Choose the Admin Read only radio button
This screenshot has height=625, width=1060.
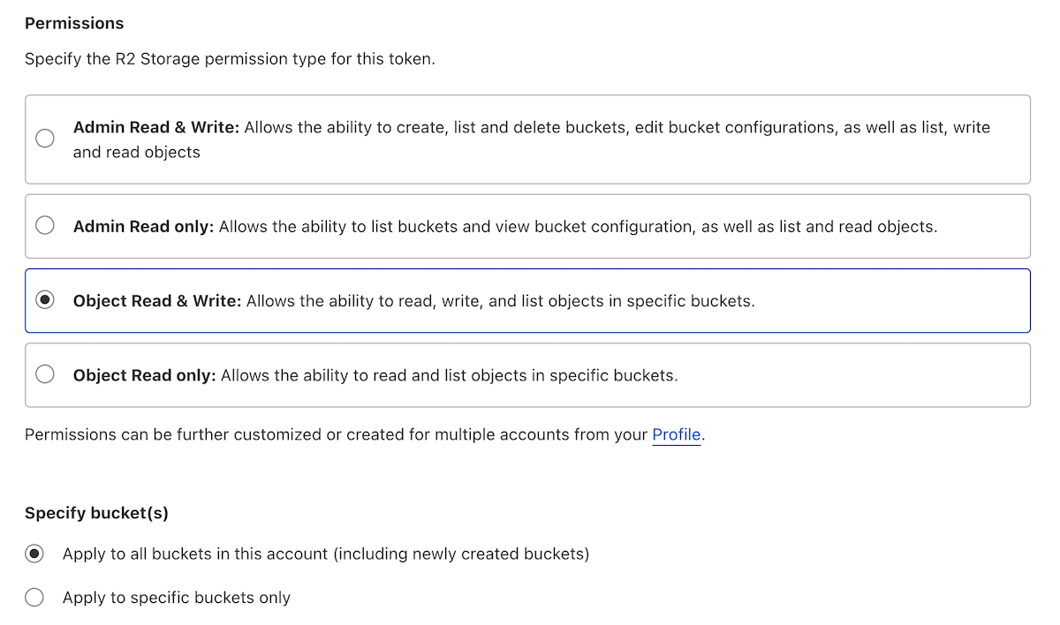tap(44, 226)
